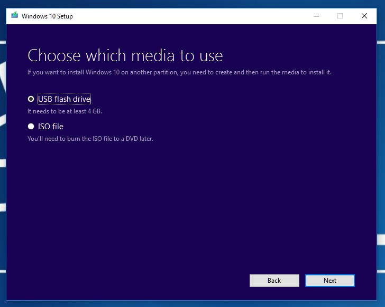Viewport: 385px width, 307px height.
Task: Minimize the Windows 10 Setup window
Action: coord(316,16)
